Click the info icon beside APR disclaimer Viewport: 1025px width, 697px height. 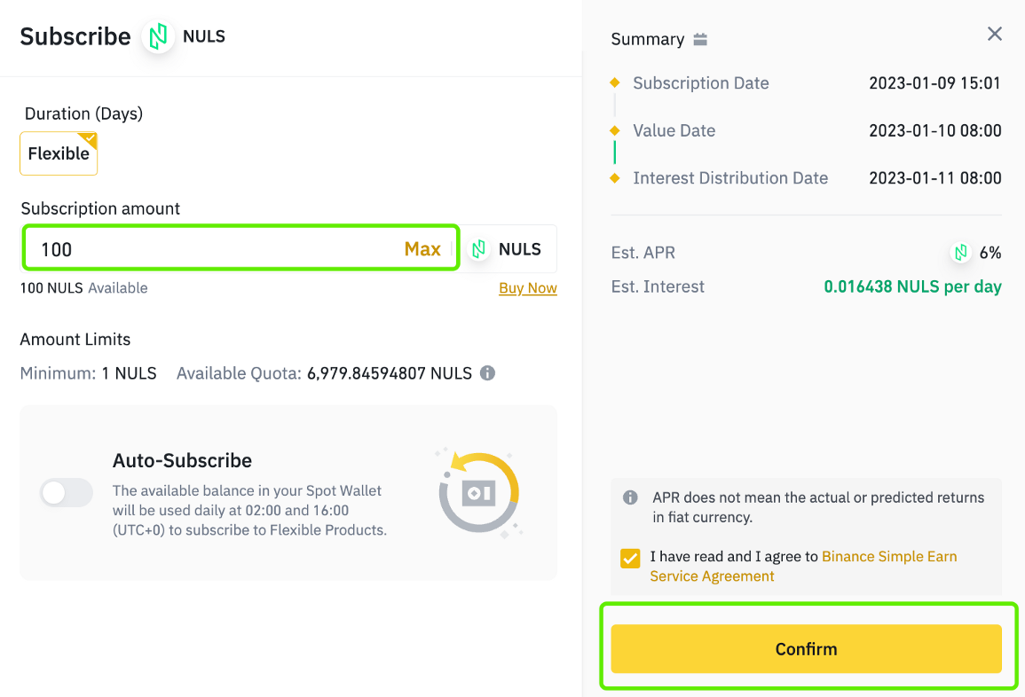point(630,497)
